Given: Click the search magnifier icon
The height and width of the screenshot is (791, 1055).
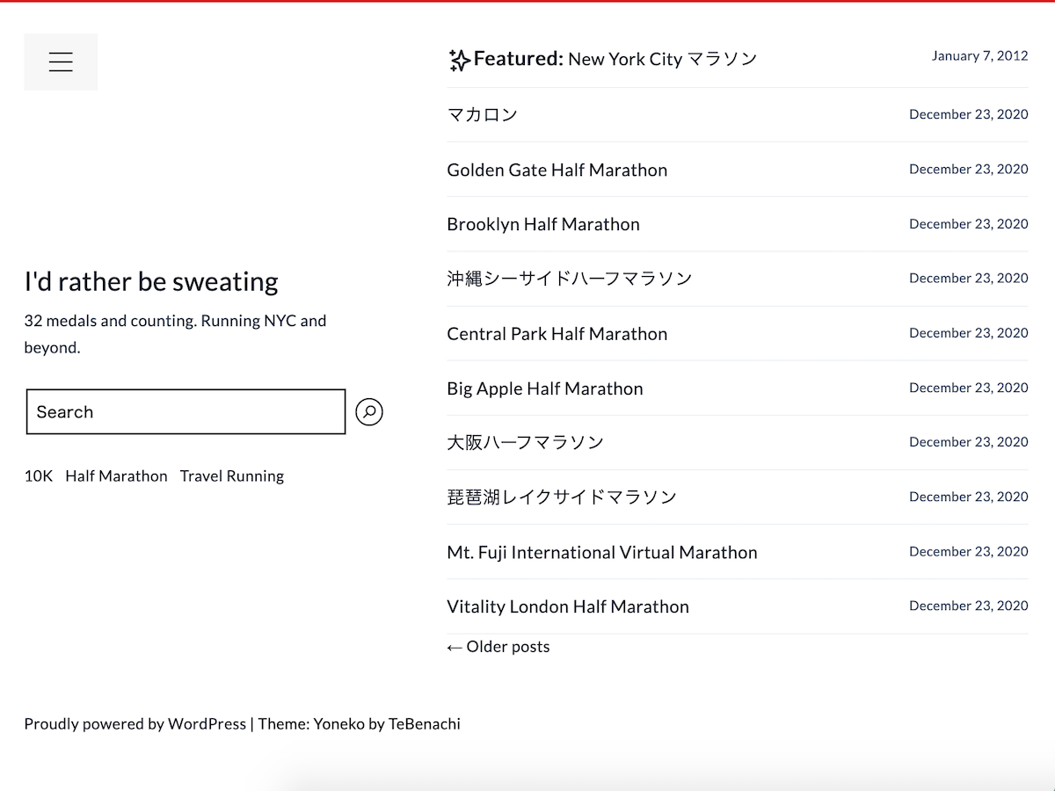Looking at the screenshot, I should coord(369,411).
